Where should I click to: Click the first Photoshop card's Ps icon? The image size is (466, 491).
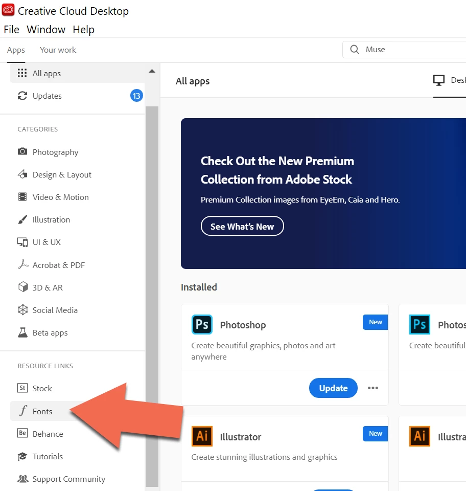click(202, 324)
